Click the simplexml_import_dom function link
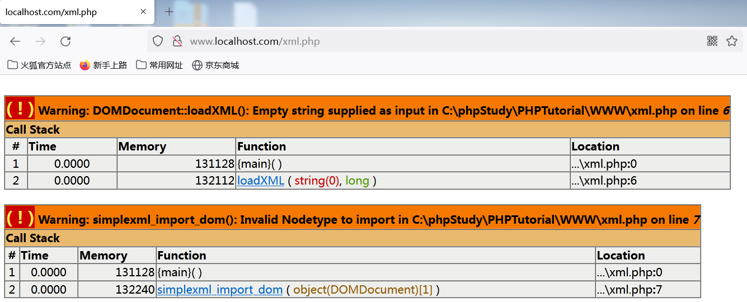Screen dimensions: 747x302 coord(219,290)
